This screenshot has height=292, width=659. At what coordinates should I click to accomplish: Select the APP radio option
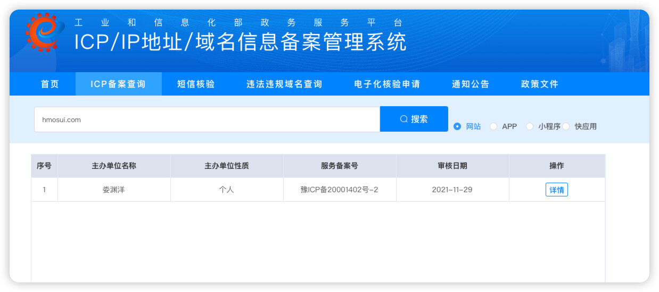pyautogui.click(x=493, y=126)
